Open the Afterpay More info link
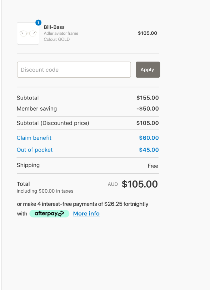Image resolution: width=210 pixels, height=290 pixels. pos(86,214)
